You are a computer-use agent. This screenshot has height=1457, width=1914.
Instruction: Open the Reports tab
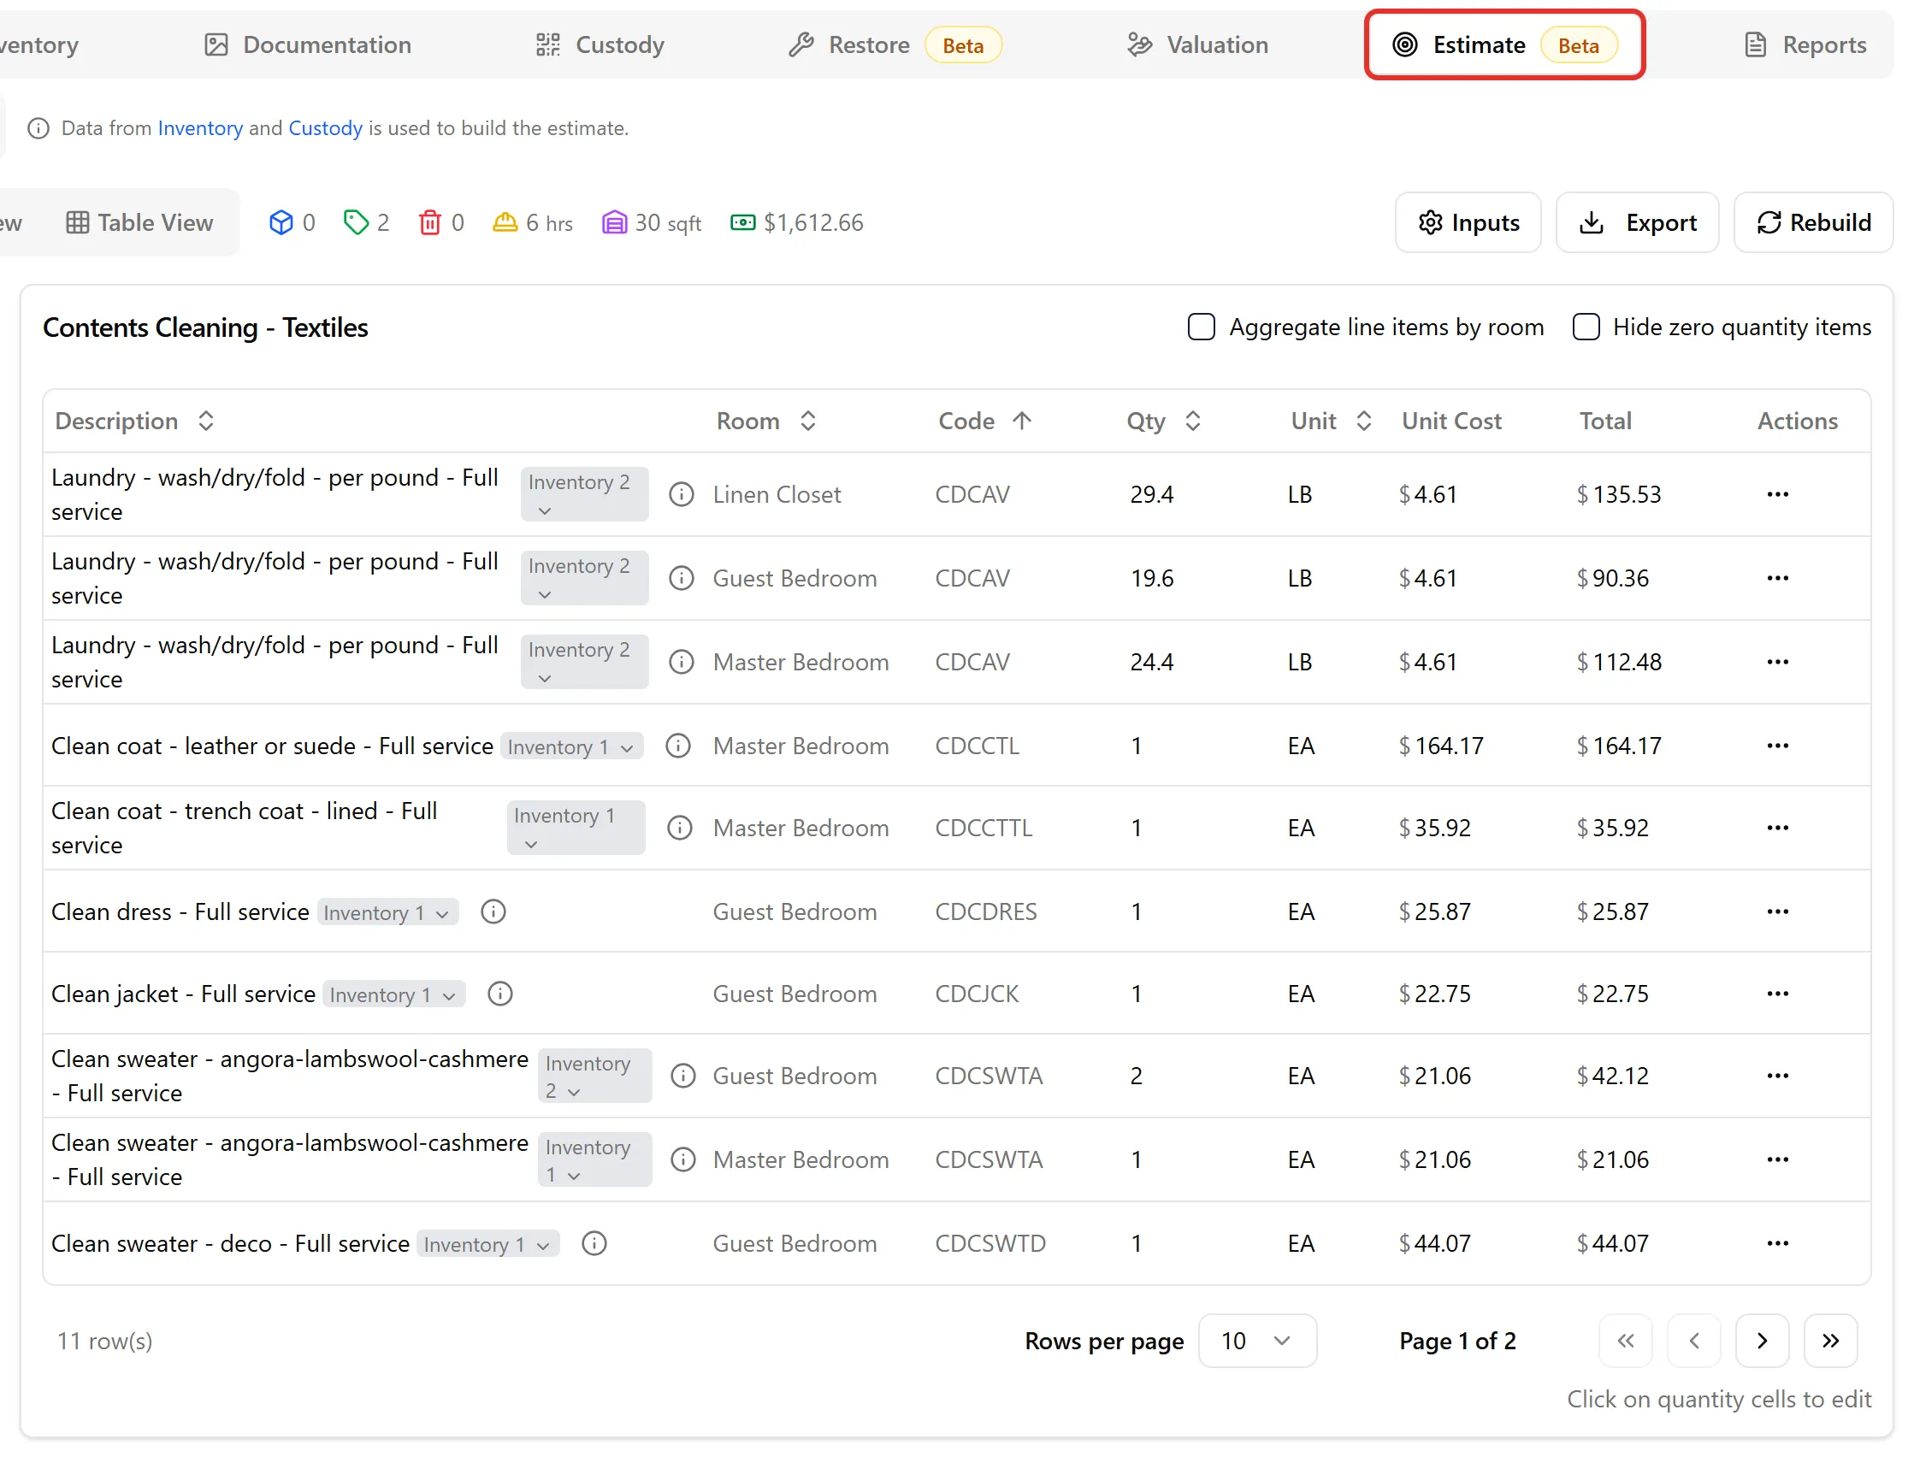coord(1805,45)
